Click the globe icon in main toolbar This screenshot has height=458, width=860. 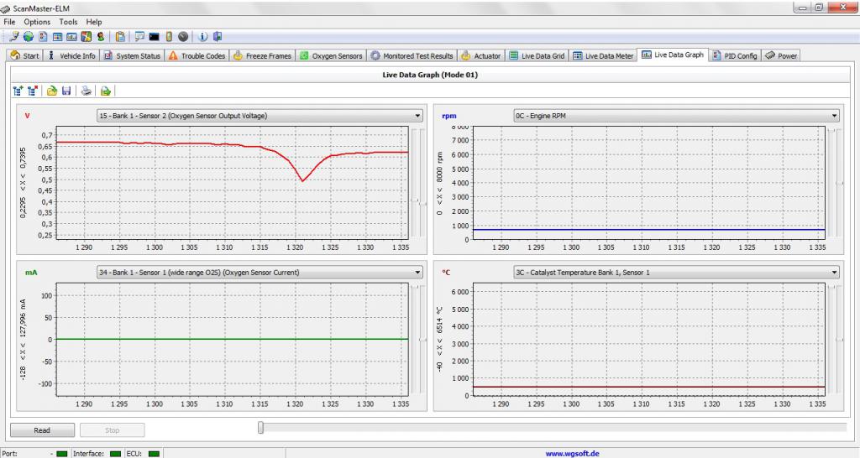point(28,37)
